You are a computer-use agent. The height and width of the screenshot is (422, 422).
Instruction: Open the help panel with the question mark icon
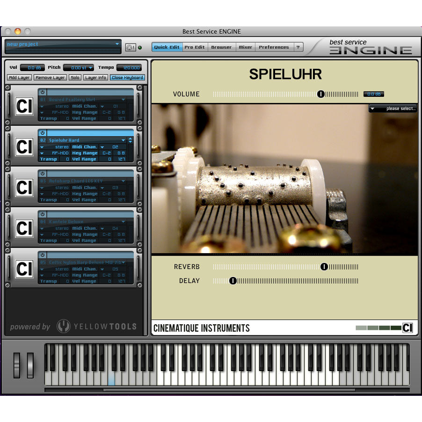(x=298, y=47)
